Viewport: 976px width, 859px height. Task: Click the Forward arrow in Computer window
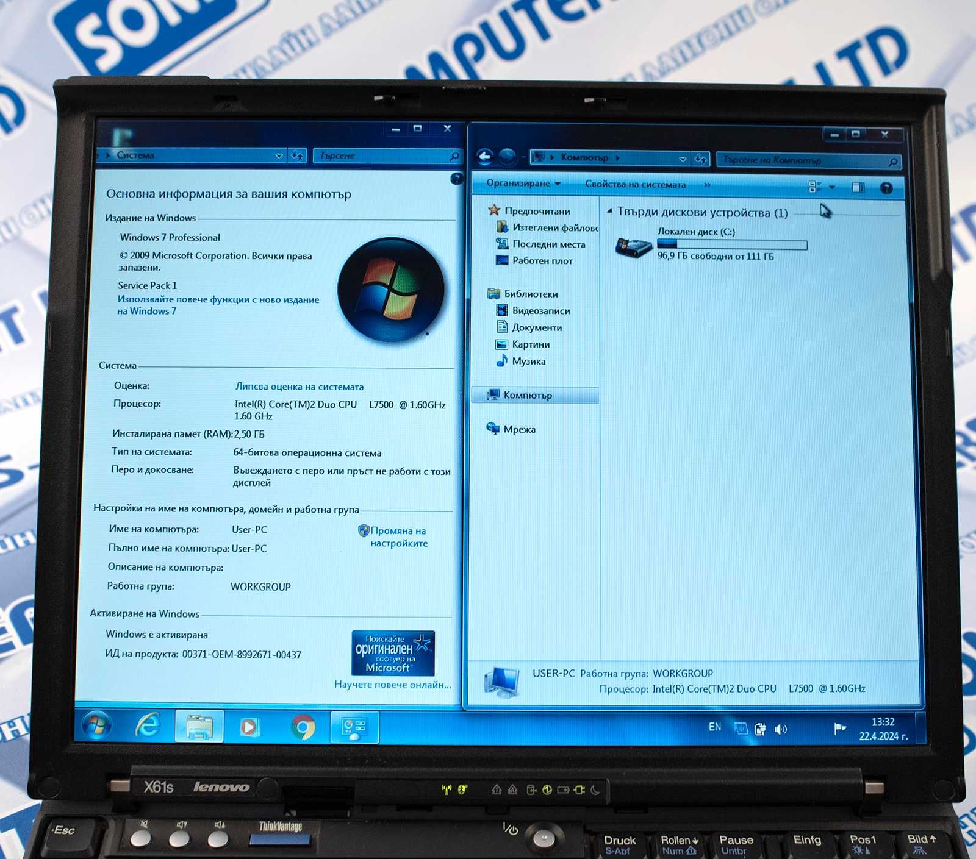point(508,157)
